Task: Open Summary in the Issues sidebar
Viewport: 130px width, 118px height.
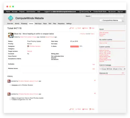Action: point(102,34)
